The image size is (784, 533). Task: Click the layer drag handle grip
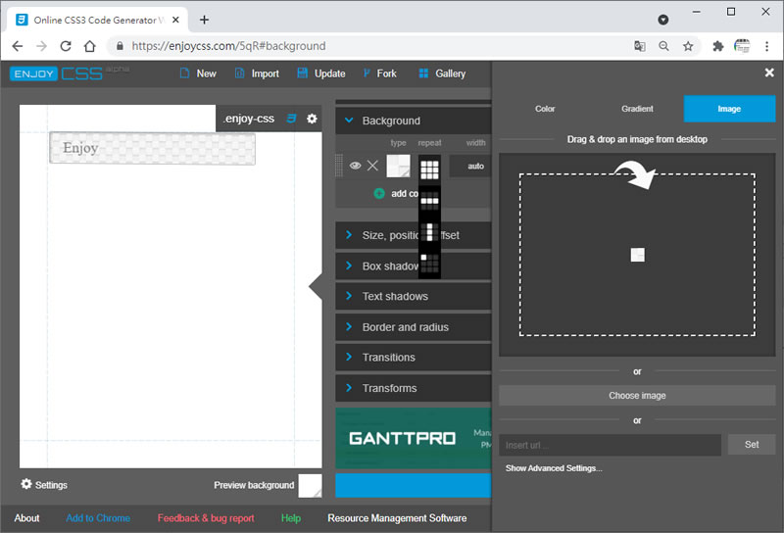338,166
